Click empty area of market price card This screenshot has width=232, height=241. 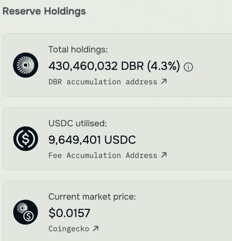click(188, 213)
